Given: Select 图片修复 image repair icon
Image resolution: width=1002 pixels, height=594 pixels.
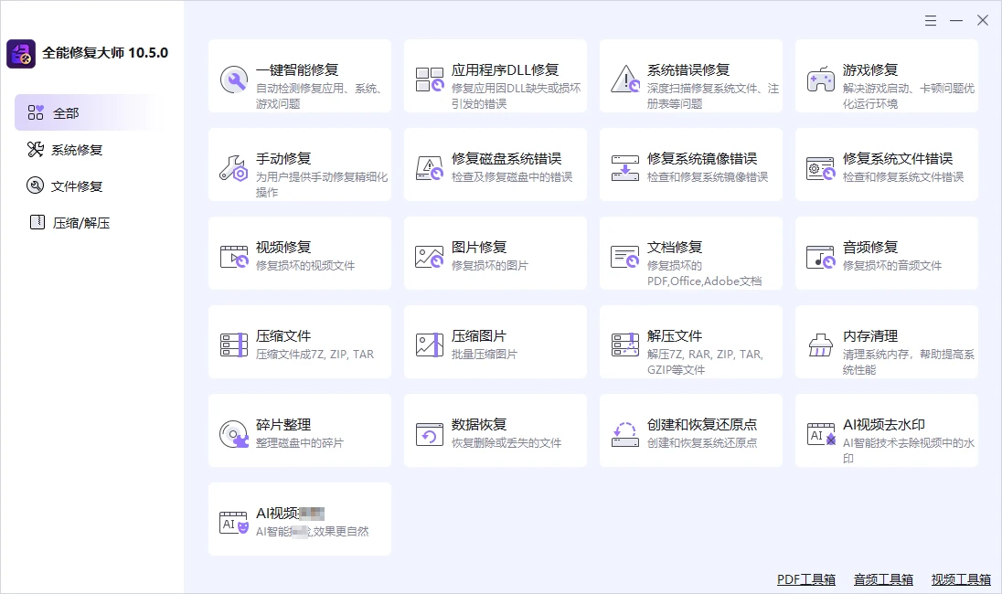Looking at the screenshot, I should point(429,253).
